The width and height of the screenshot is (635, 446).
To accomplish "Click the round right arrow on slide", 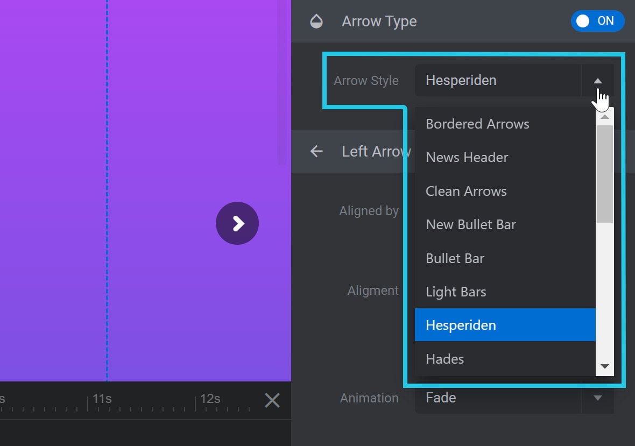I will tap(237, 223).
